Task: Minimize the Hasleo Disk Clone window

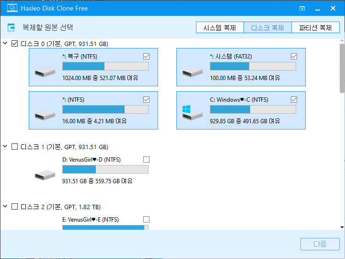Action: [318, 9]
